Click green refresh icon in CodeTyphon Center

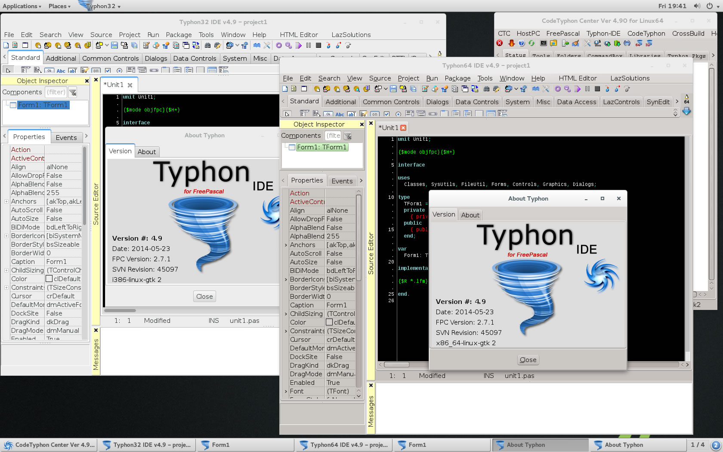point(531,43)
